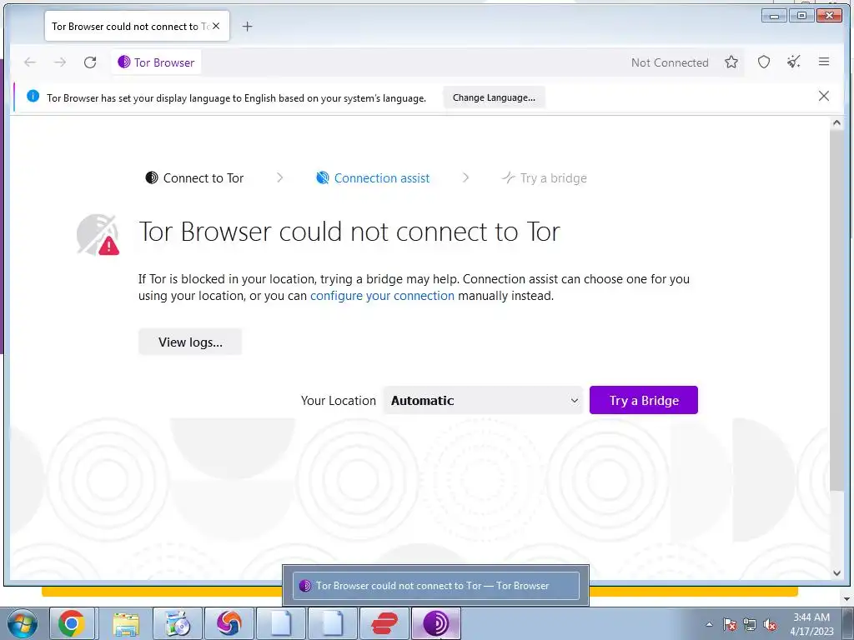Click the connection failure warning icon
Image resolution: width=854 pixels, height=640 pixels.
(x=98, y=234)
